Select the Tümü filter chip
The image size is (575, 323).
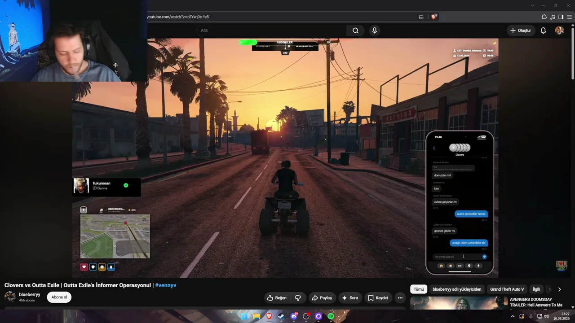(419, 289)
